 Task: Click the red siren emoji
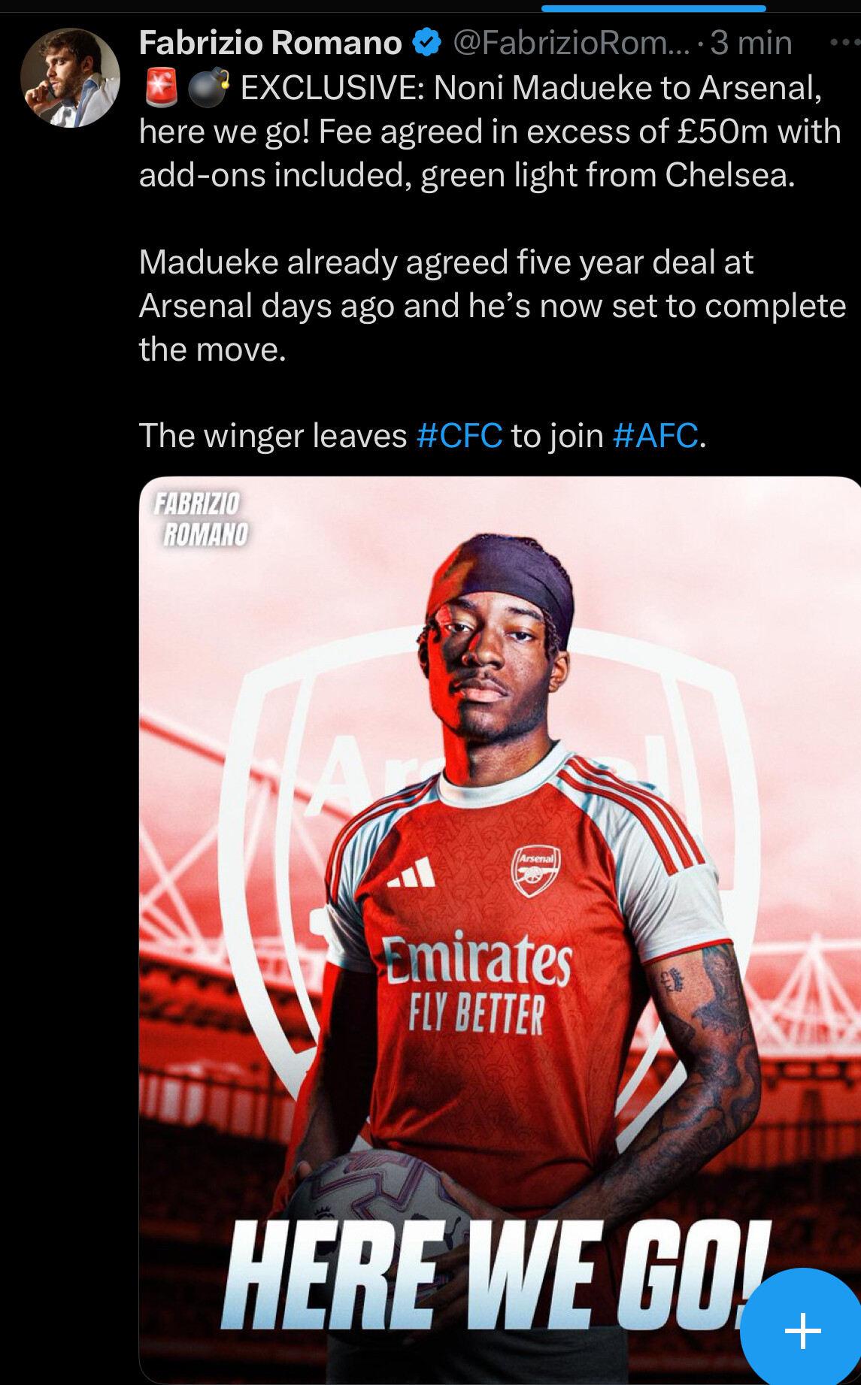(160, 87)
